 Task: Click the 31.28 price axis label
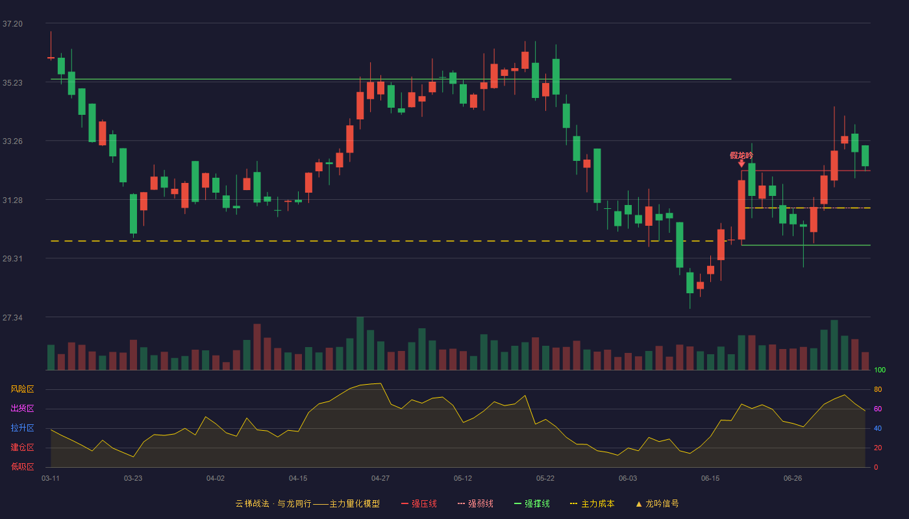coord(12,200)
